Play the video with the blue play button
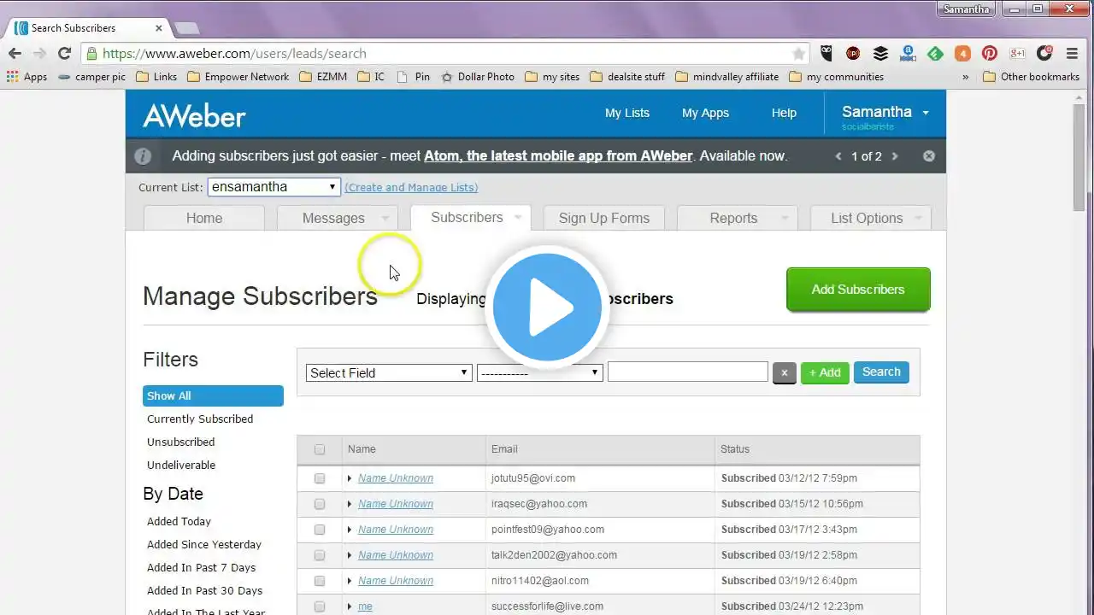1094x615 pixels. pyautogui.click(x=547, y=307)
